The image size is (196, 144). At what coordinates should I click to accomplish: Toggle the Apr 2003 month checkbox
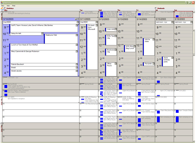coord(1,97)
